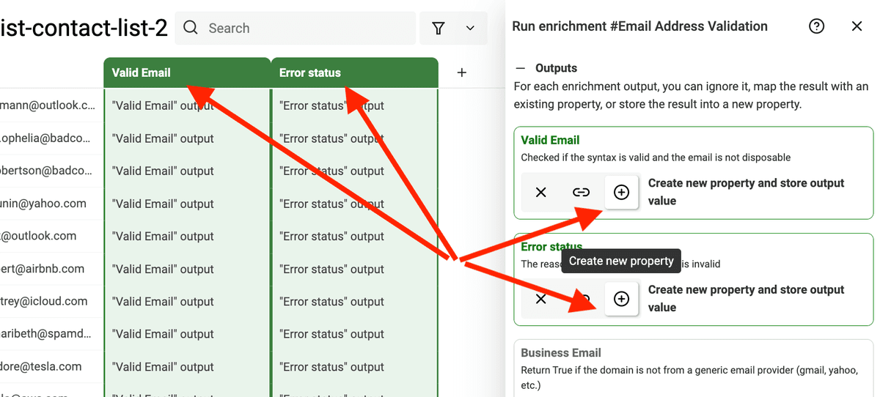Click the Valid Email output title

[550, 140]
